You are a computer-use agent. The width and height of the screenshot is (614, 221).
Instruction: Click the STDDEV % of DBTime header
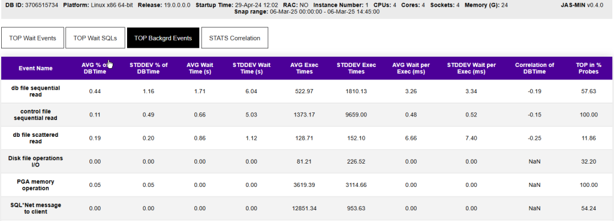point(149,68)
